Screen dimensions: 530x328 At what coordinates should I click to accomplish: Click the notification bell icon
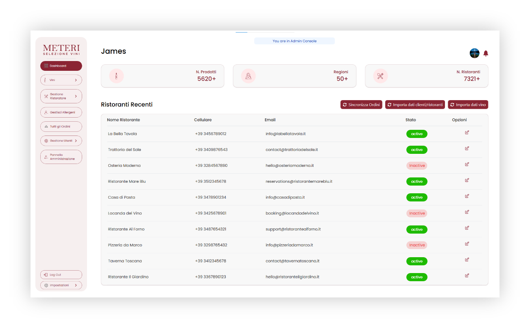click(x=486, y=53)
